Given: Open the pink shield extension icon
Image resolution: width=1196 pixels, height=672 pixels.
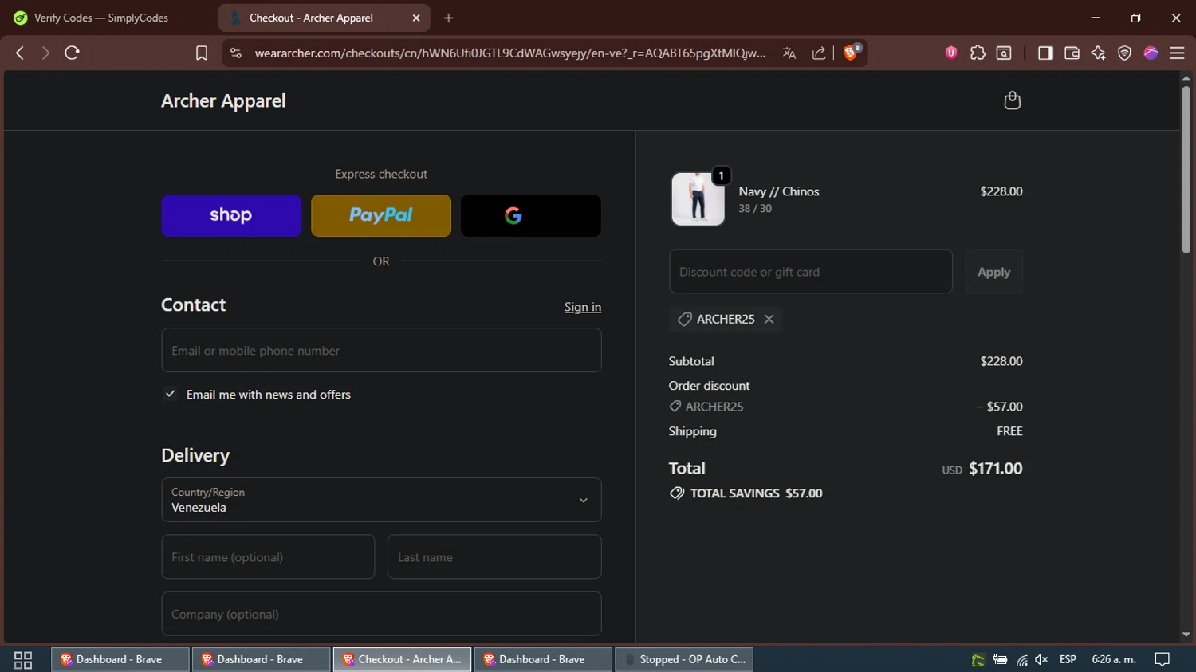Looking at the screenshot, I should click(951, 53).
